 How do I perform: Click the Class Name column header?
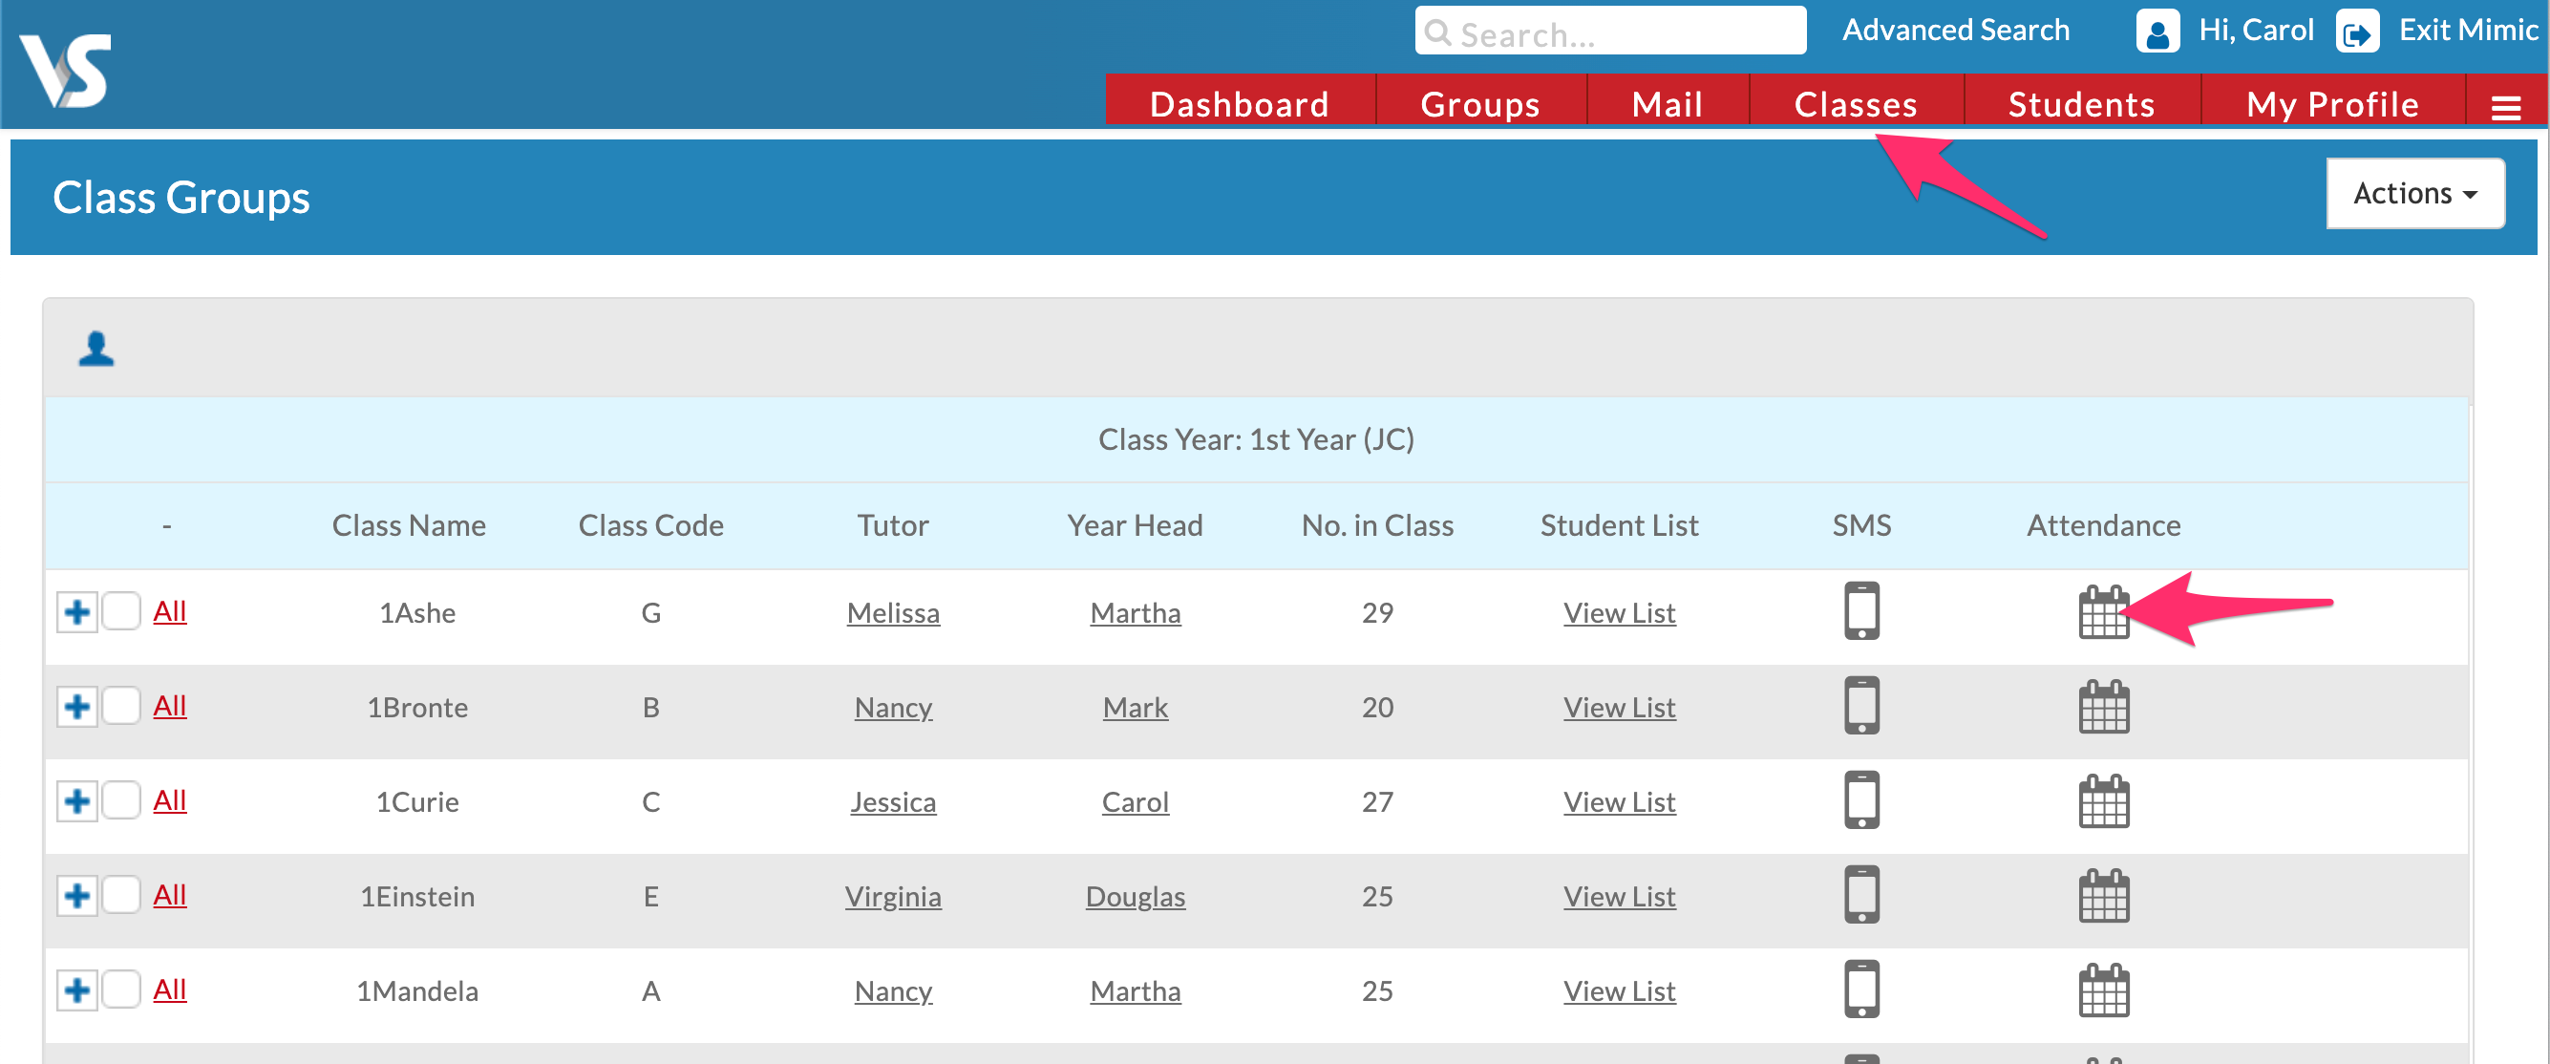[x=409, y=524]
